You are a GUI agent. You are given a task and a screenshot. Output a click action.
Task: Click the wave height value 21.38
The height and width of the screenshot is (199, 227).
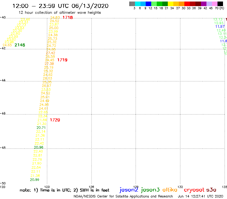point(35,176)
